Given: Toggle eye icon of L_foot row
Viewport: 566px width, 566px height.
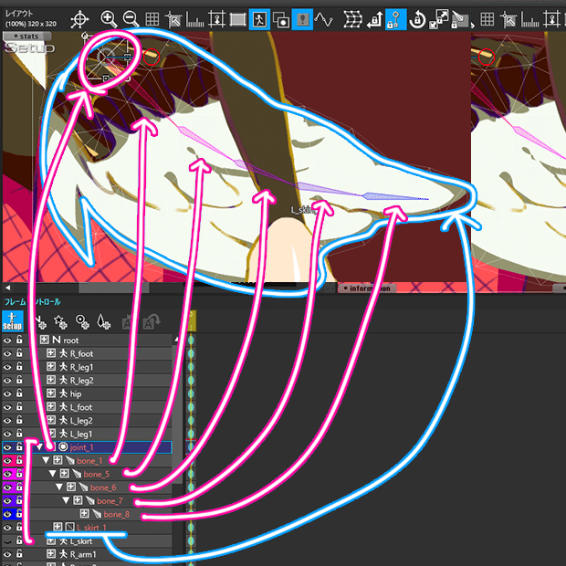Looking at the screenshot, I should click(7, 407).
